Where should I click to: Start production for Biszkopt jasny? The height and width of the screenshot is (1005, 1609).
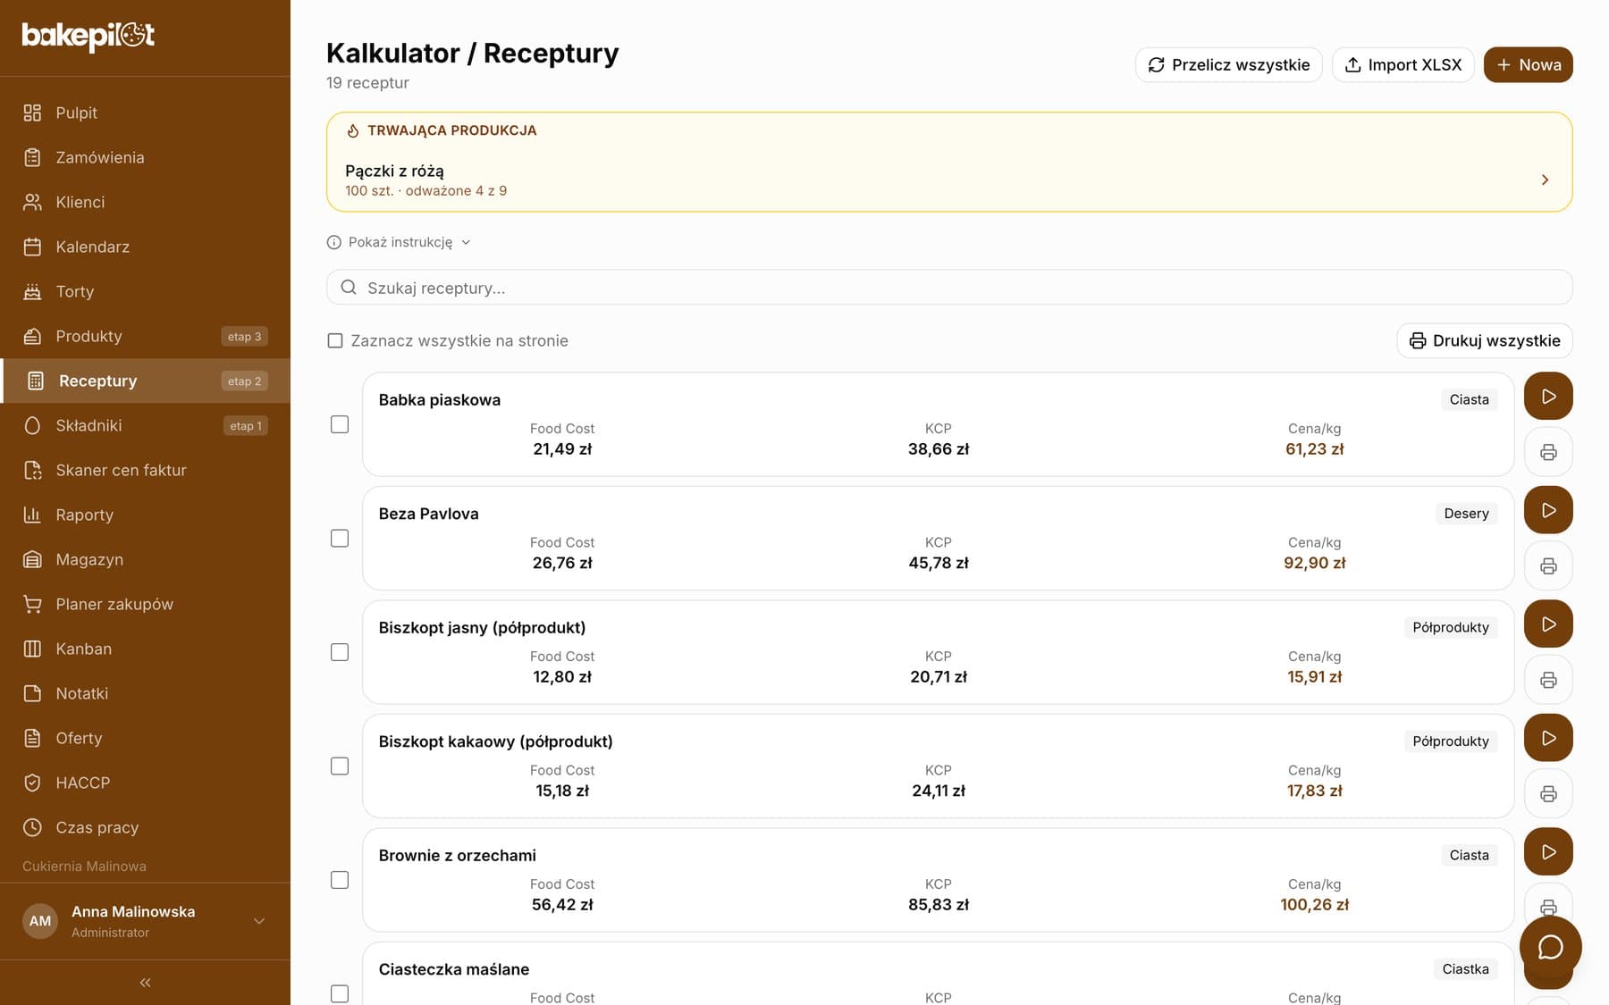click(1548, 624)
